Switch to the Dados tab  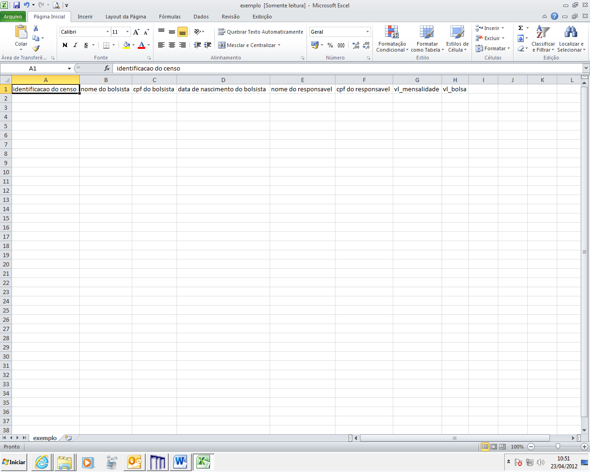201,17
